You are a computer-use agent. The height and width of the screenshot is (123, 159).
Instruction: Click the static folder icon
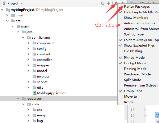pyautogui.click(x=29, y=104)
